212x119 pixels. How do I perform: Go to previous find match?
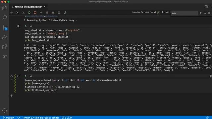pos(200,13)
